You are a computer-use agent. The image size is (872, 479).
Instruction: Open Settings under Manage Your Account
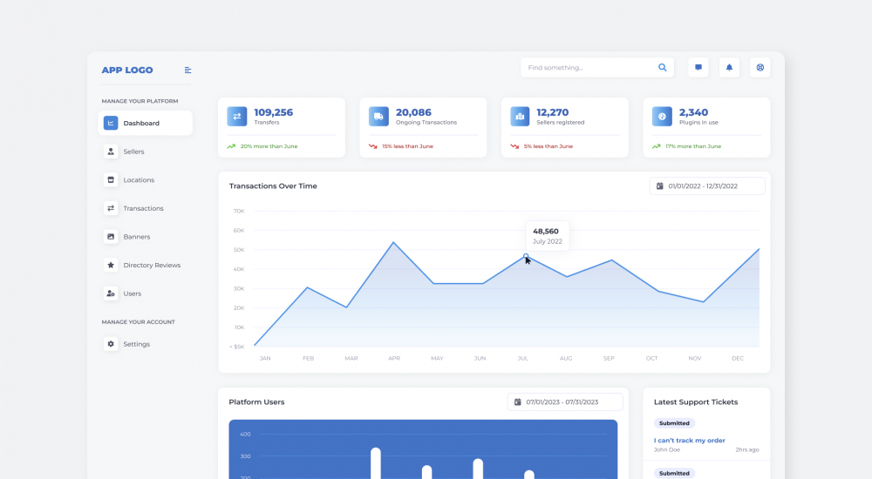click(x=136, y=344)
